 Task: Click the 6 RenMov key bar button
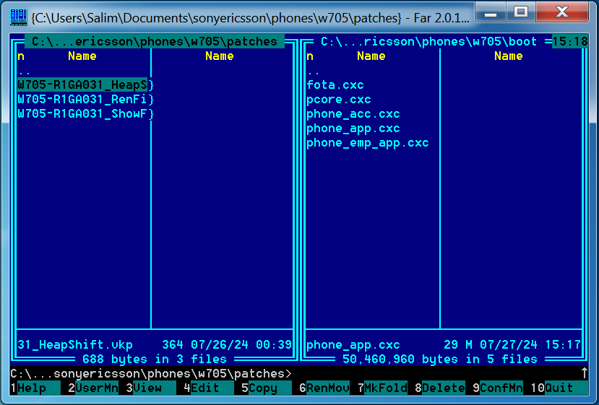click(x=324, y=388)
